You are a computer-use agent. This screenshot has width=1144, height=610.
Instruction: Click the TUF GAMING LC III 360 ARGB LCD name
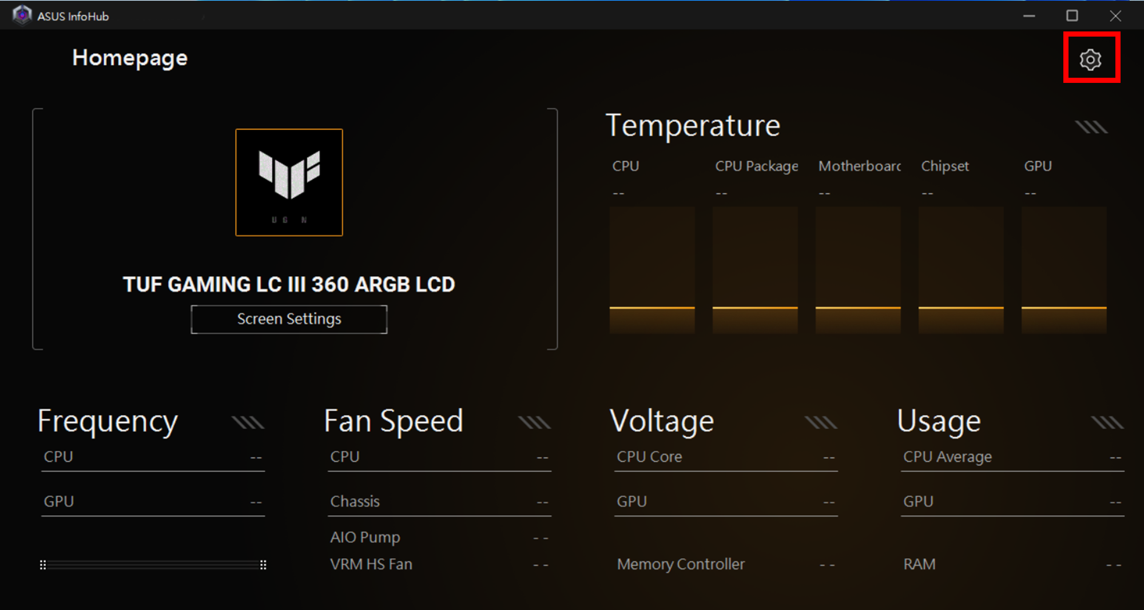tap(289, 284)
